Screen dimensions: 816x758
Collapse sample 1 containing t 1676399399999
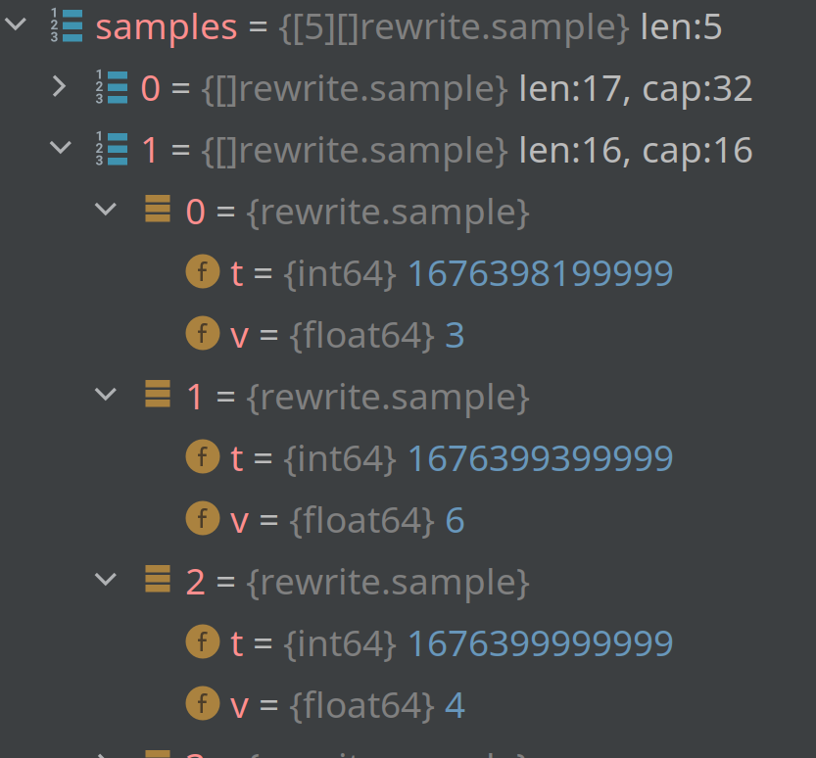coord(106,395)
